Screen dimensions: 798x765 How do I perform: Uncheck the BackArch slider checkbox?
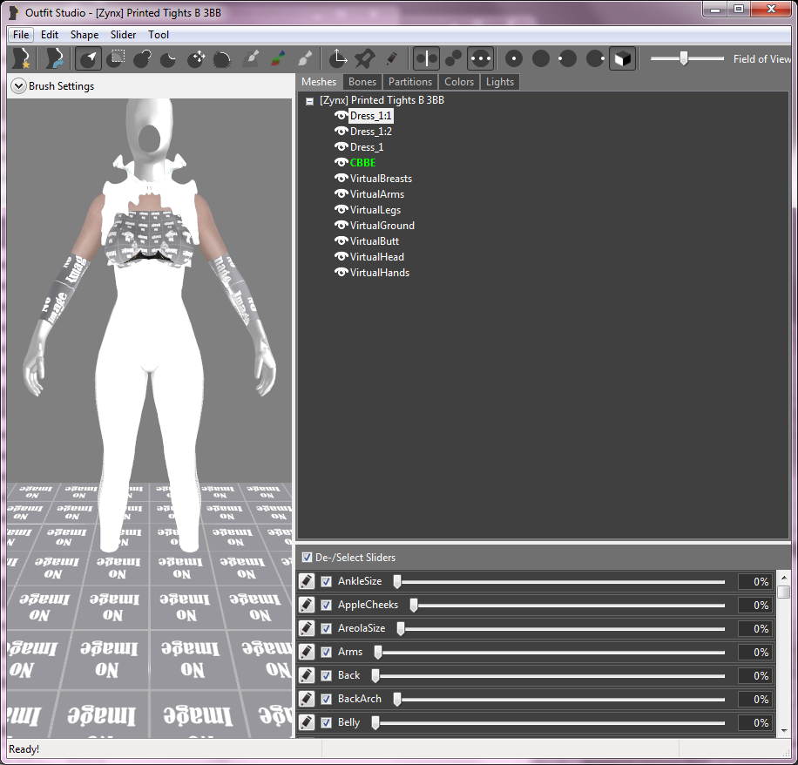click(x=326, y=699)
